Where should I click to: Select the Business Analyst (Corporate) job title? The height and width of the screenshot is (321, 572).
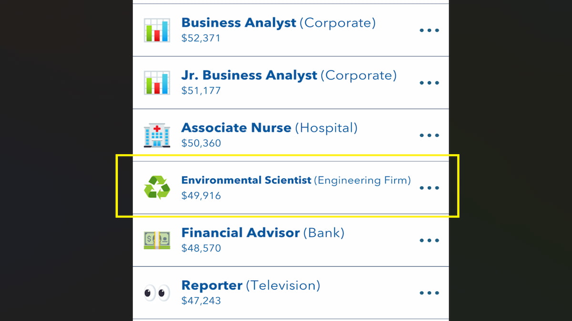point(278,23)
